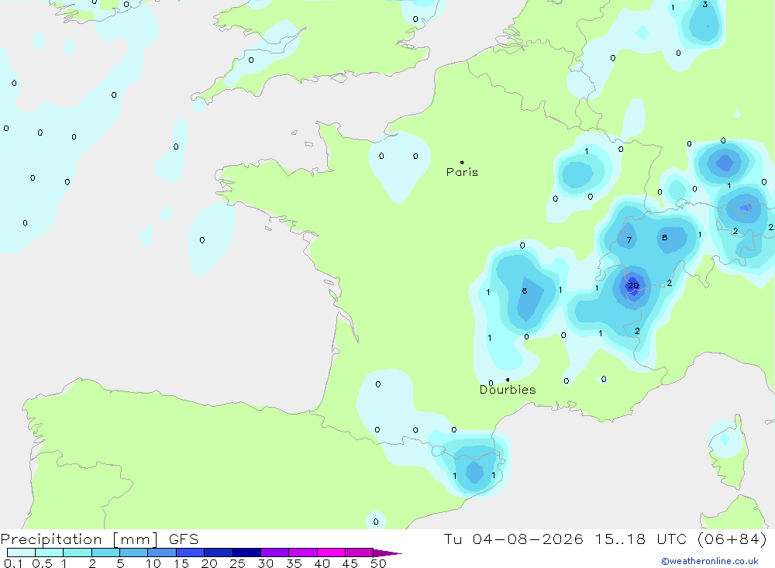Click the 'Precipitation [mm]' map title

(x=79, y=539)
